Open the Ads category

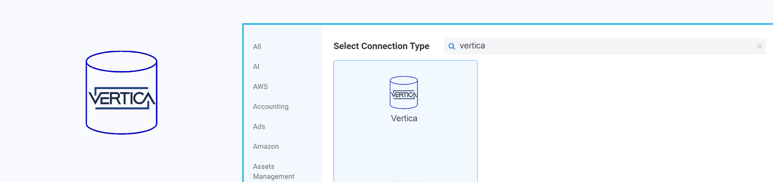pos(259,127)
